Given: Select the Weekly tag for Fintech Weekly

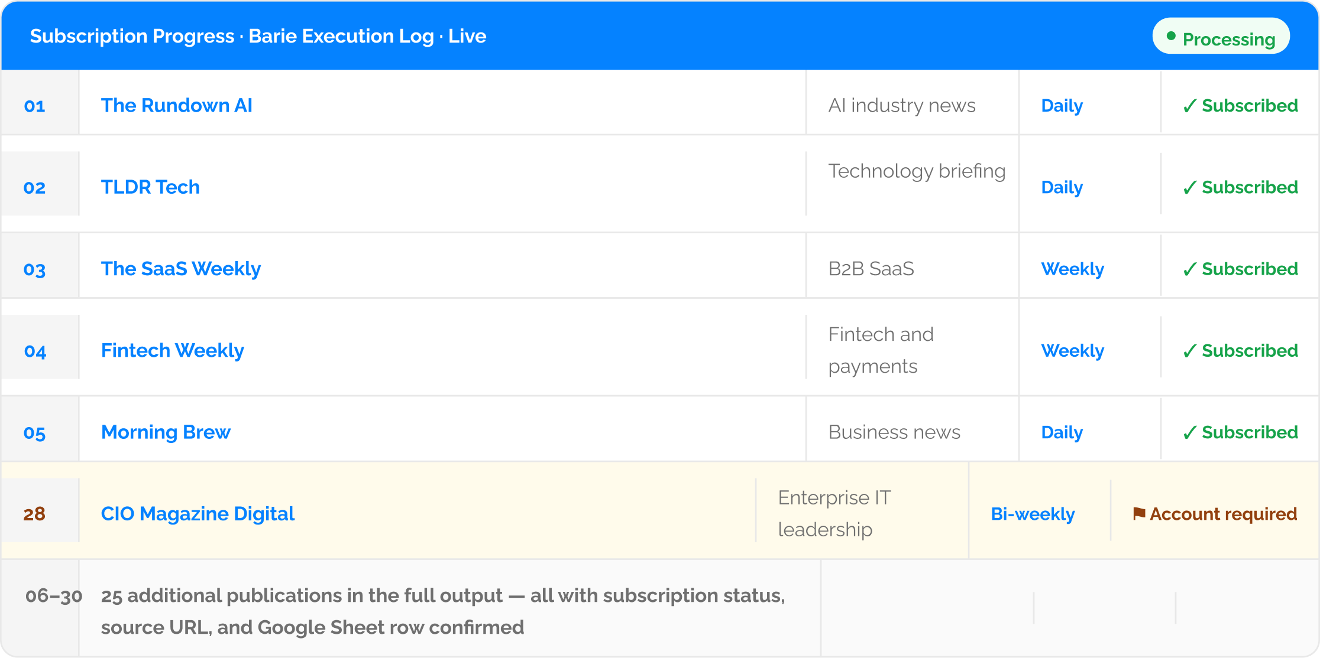Looking at the screenshot, I should pyautogui.click(x=1073, y=351).
